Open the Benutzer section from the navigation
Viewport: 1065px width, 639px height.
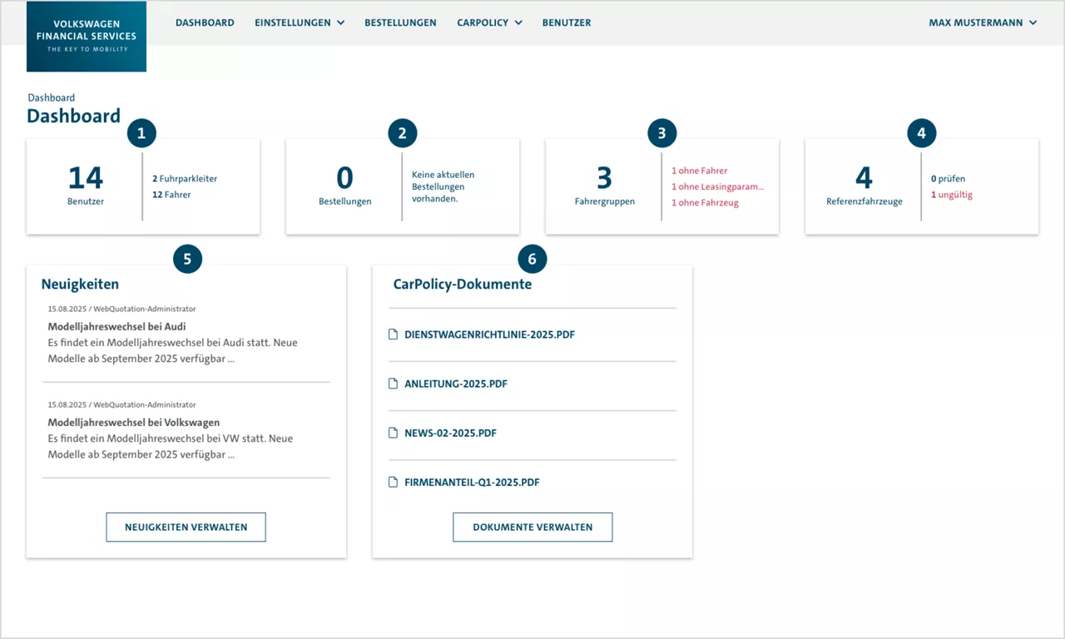(567, 22)
